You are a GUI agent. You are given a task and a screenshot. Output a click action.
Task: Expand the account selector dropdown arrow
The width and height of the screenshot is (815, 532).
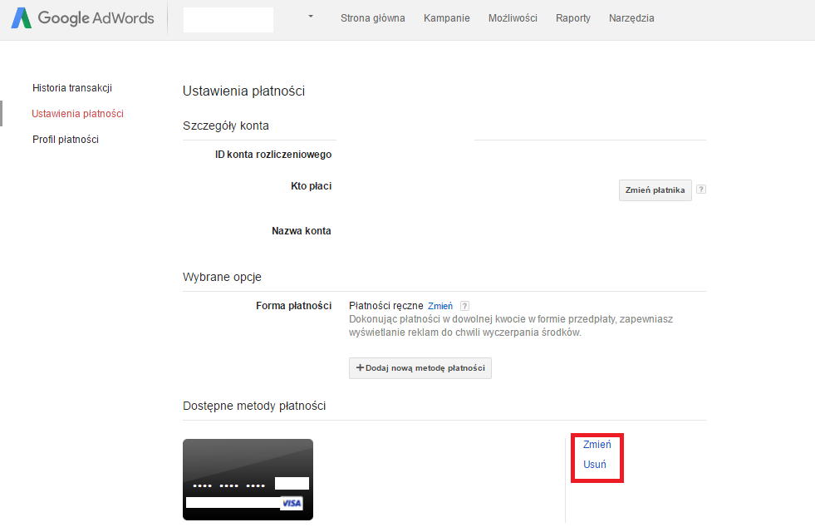pos(311,17)
